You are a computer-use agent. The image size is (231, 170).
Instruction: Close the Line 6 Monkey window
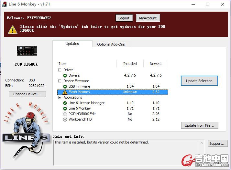pos(223,4)
